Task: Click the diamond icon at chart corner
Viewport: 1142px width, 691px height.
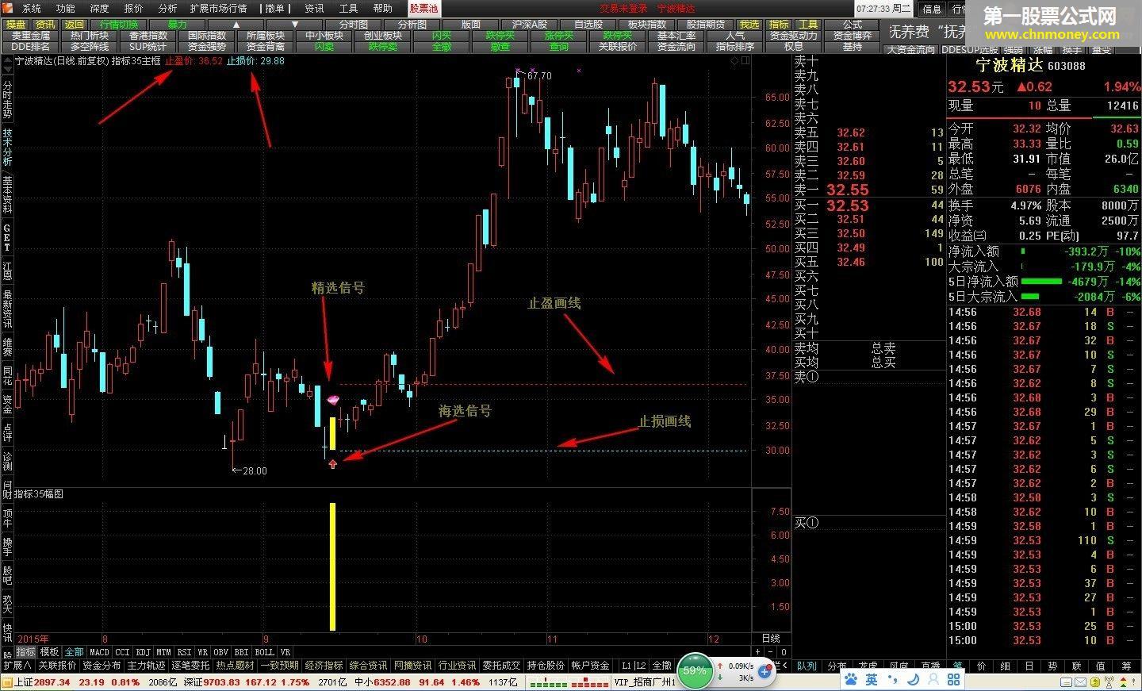Action: tap(734, 61)
